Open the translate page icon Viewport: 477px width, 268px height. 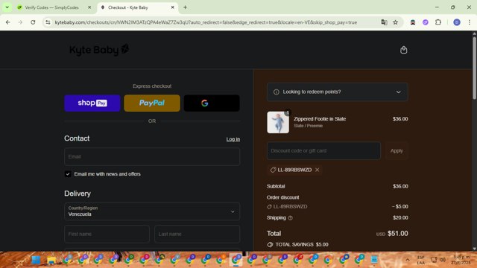coord(384,22)
